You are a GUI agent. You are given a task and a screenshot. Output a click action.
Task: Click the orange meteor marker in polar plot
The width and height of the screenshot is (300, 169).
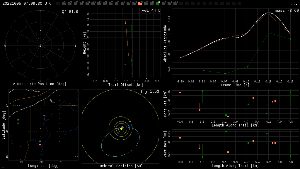pos(40,30)
